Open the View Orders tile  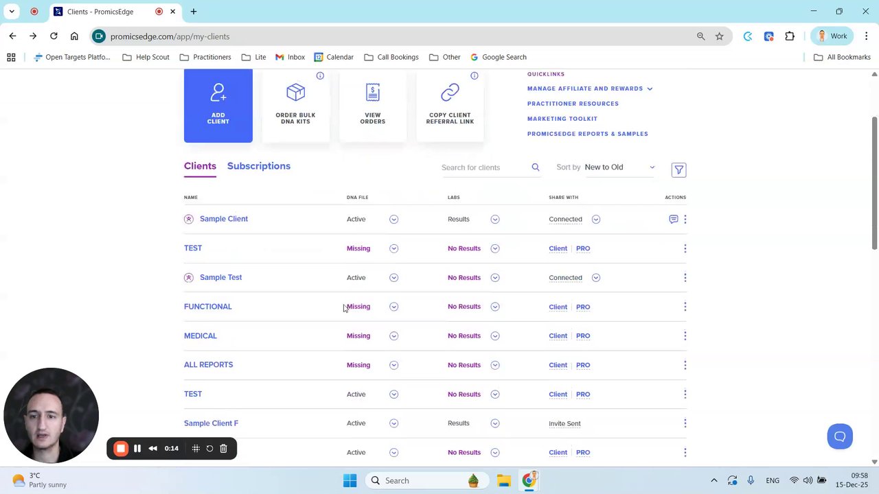pos(373,106)
